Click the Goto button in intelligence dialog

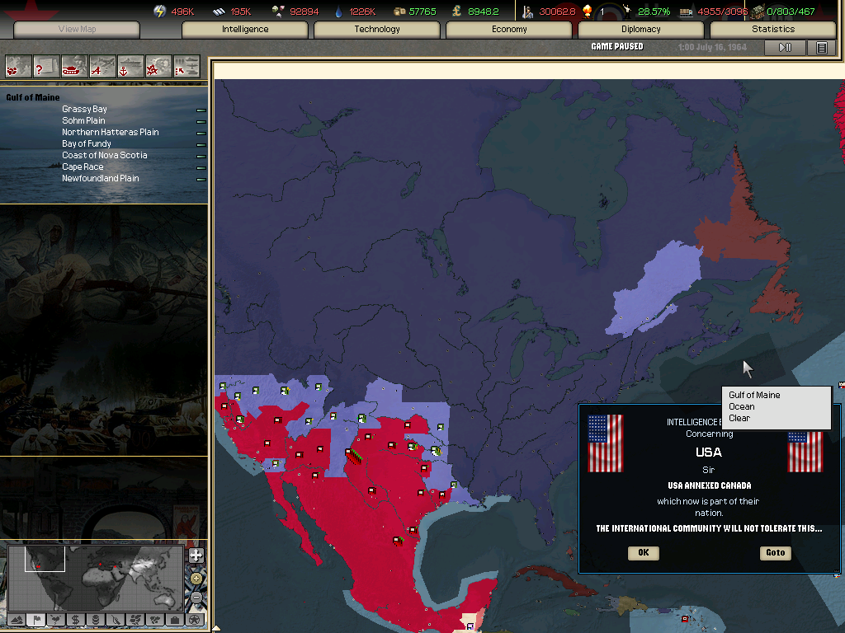(x=775, y=552)
